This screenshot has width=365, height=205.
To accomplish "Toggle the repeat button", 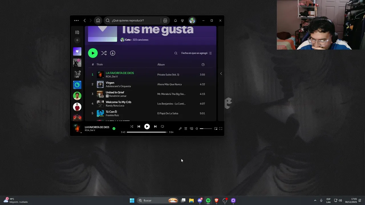I will pyautogui.click(x=162, y=126).
